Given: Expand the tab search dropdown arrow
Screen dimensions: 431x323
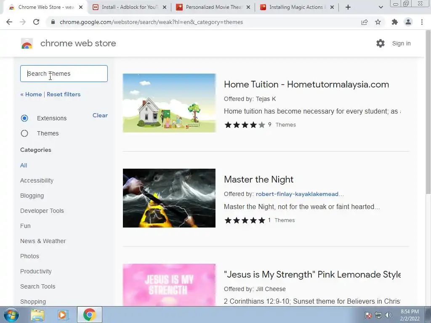Looking at the screenshot, I should (380, 7).
